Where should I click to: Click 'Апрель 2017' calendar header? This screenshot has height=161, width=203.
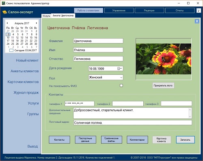click(x=22, y=23)
